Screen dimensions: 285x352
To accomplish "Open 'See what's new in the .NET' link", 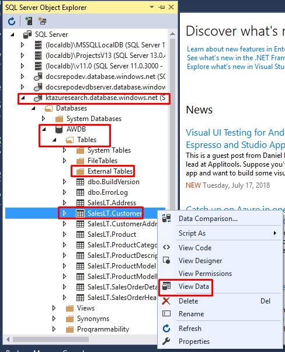I will (236, 58).
